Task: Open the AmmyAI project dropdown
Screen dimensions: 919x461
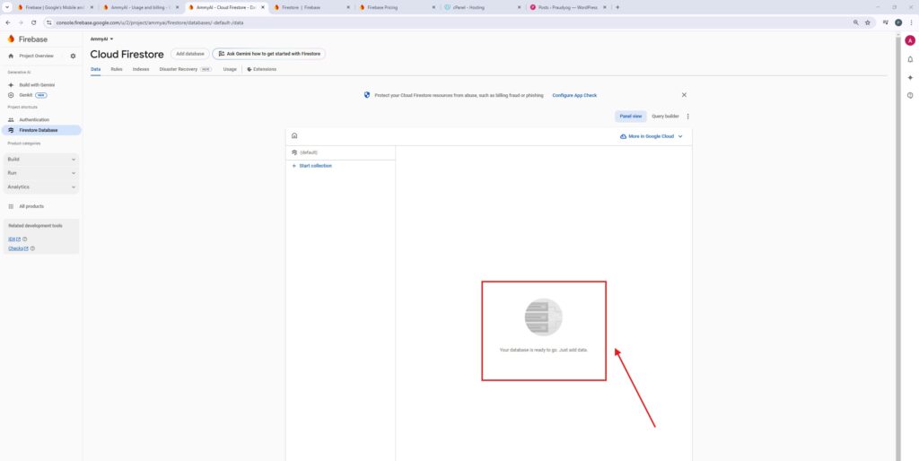Action: click(x=101, y=39)
